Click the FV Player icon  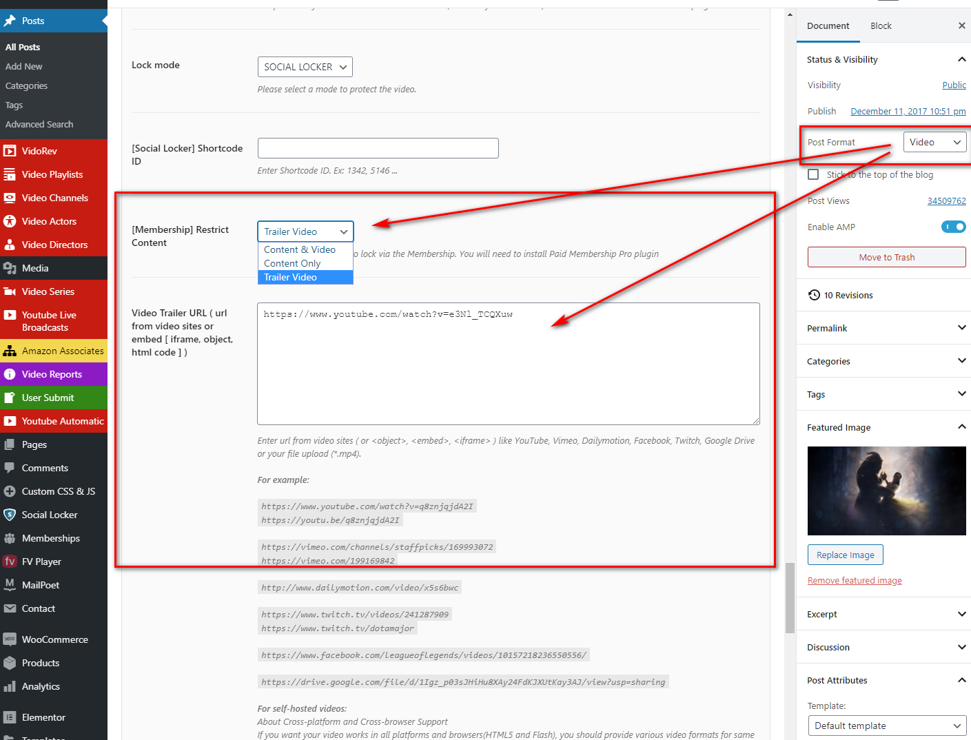point(10,562)
